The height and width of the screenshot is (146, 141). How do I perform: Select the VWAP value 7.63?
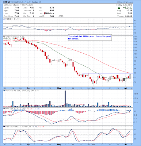(x=52, y=16)
